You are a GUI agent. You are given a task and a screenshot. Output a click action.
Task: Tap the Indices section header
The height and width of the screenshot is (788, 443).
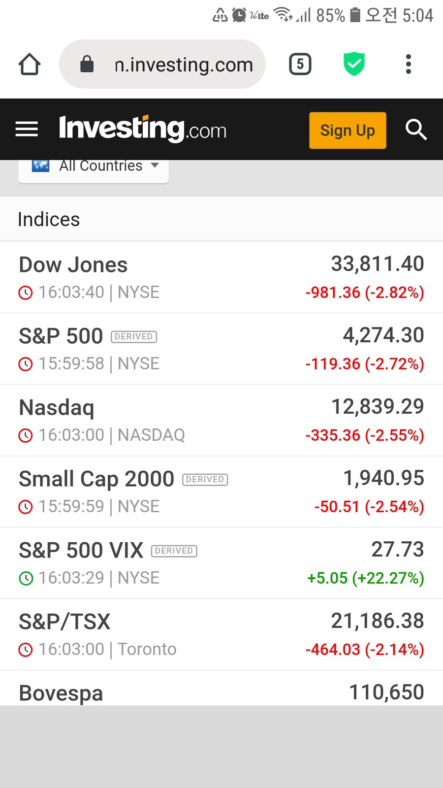pyautogui.click(x=49, y=219)
